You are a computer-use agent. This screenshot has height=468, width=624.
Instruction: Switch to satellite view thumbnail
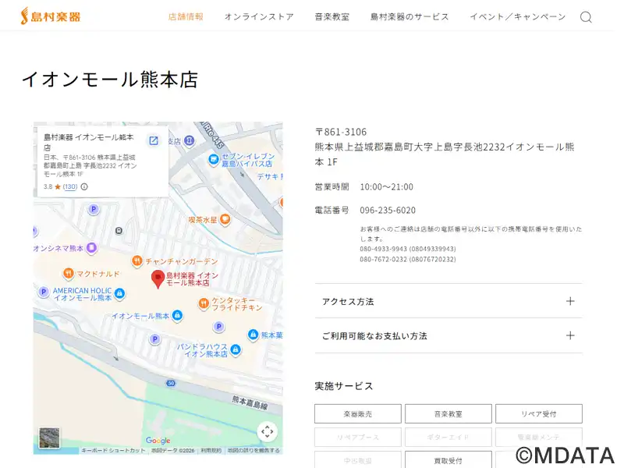pos(50,437)
